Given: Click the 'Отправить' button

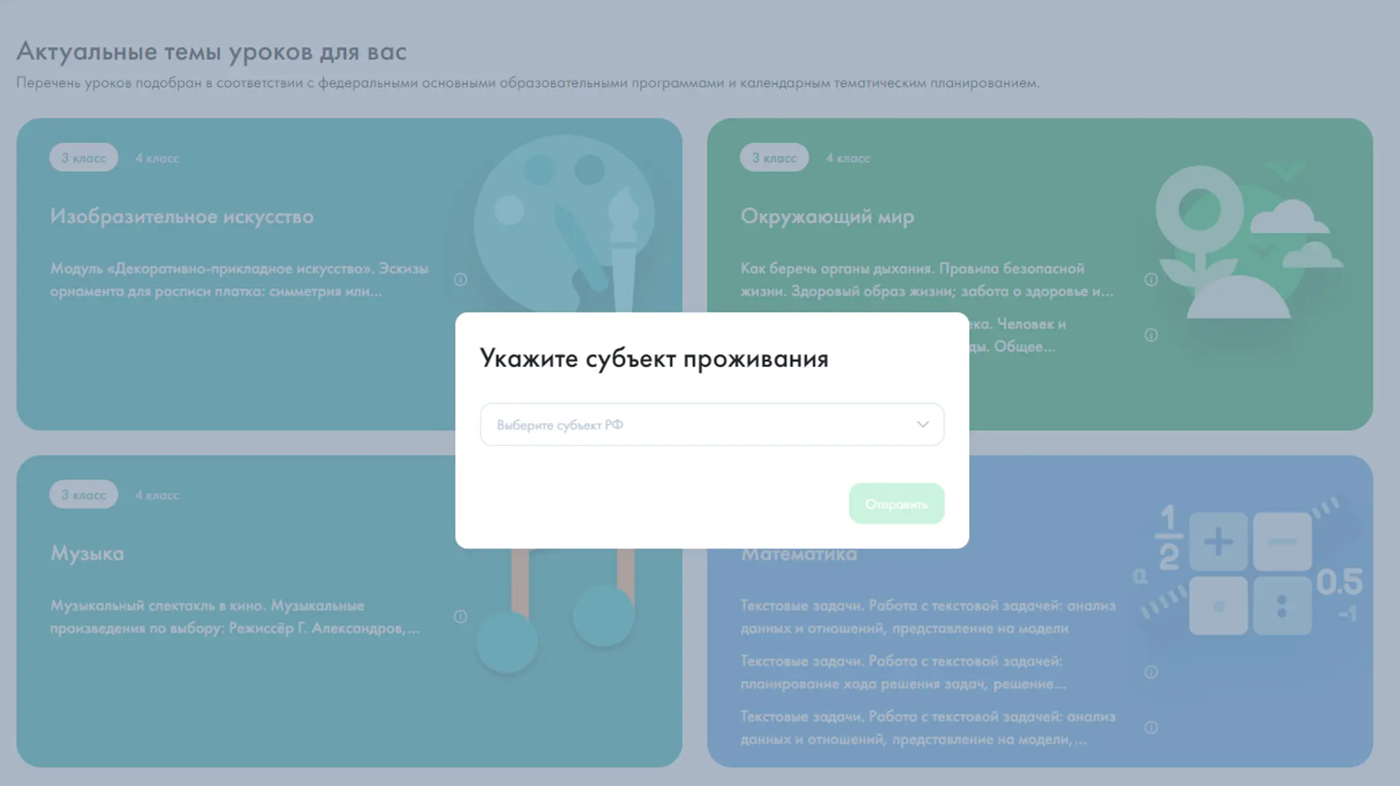Looking at the screenshot, I should (896, 504).
